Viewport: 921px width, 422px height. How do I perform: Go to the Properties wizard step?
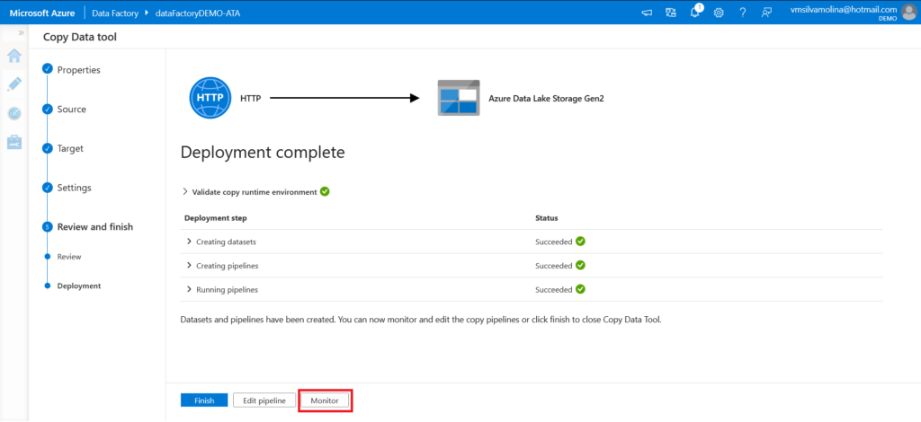pos(79,70)
